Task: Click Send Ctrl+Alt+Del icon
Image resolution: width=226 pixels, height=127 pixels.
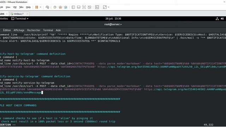Action: coord(47,7)
